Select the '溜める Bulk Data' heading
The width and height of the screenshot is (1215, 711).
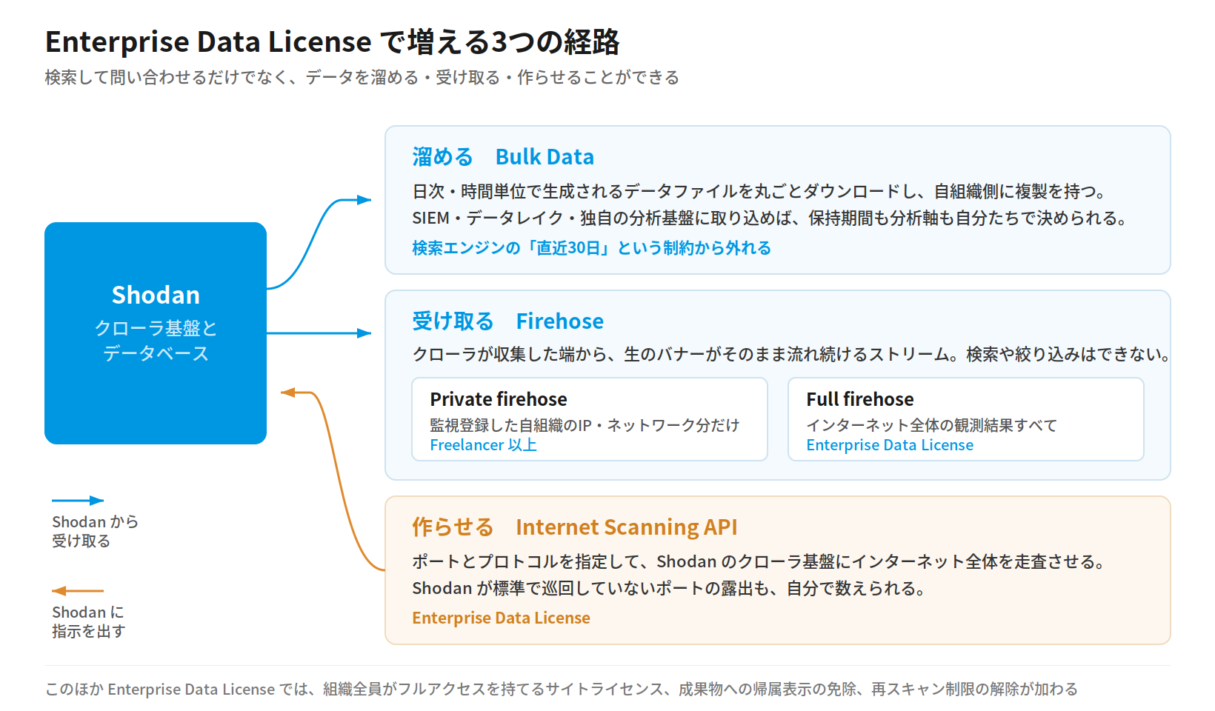coord(503,157)
